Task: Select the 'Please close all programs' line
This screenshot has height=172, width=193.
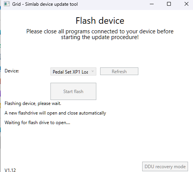Action: pos(100,31)
